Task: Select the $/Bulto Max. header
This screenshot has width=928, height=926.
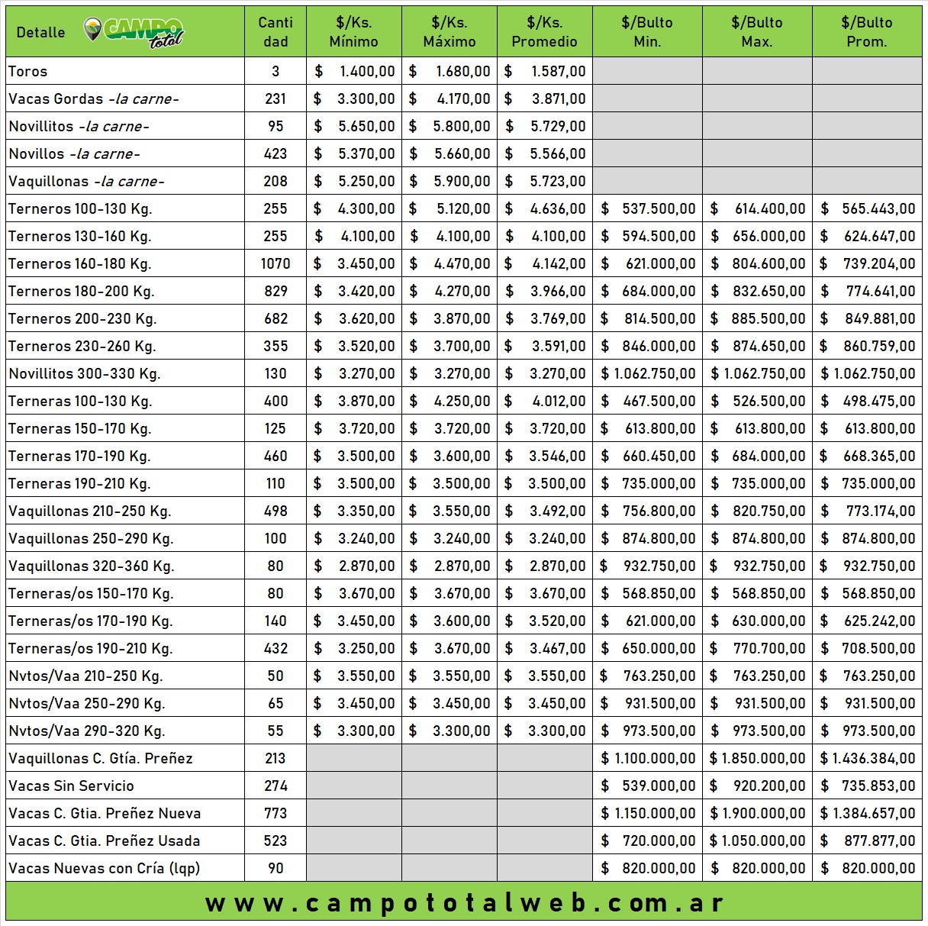Action: (757, 32)
